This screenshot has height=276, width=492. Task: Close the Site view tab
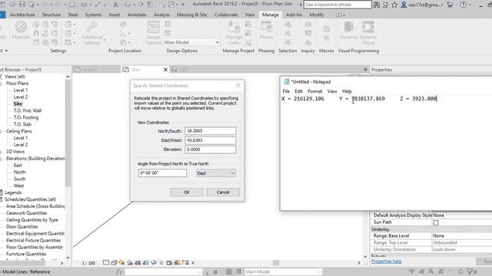165,70
